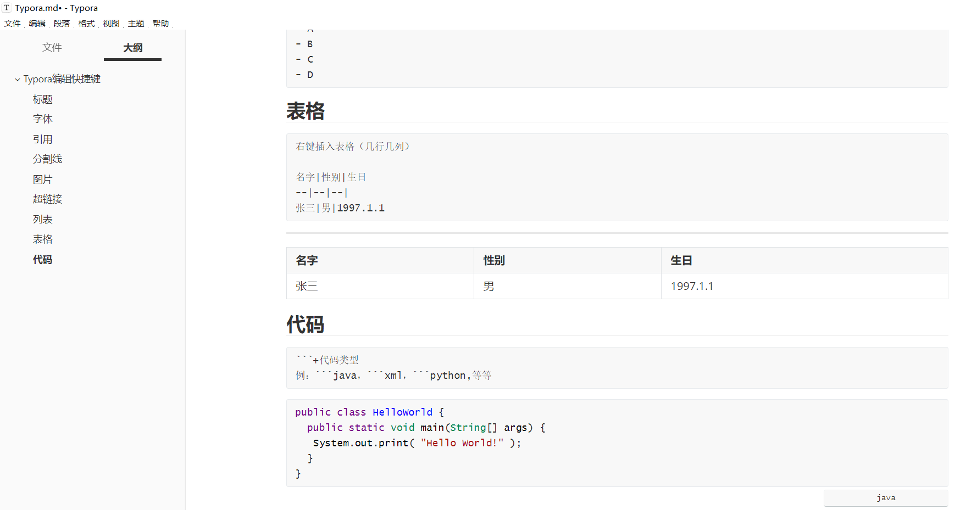Open the 编辑 menu

click(37, 24)
